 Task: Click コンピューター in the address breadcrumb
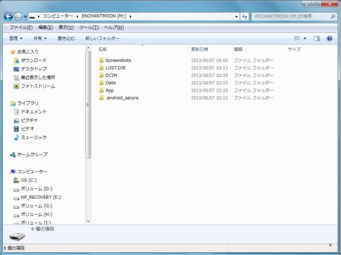58,16
